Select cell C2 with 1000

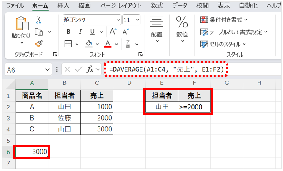pos(97,107)
